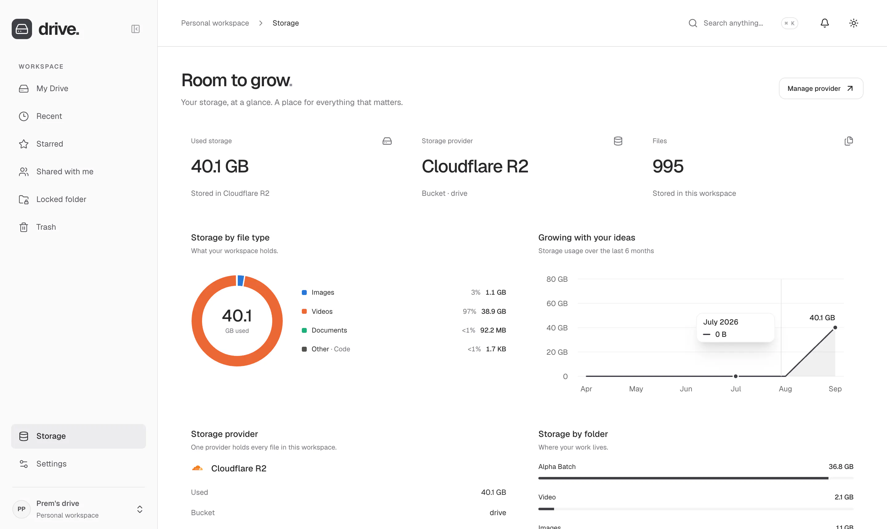Click the dark Other color swatch
The width and height of the screenshot is (887, 529).
pos(304,349)
